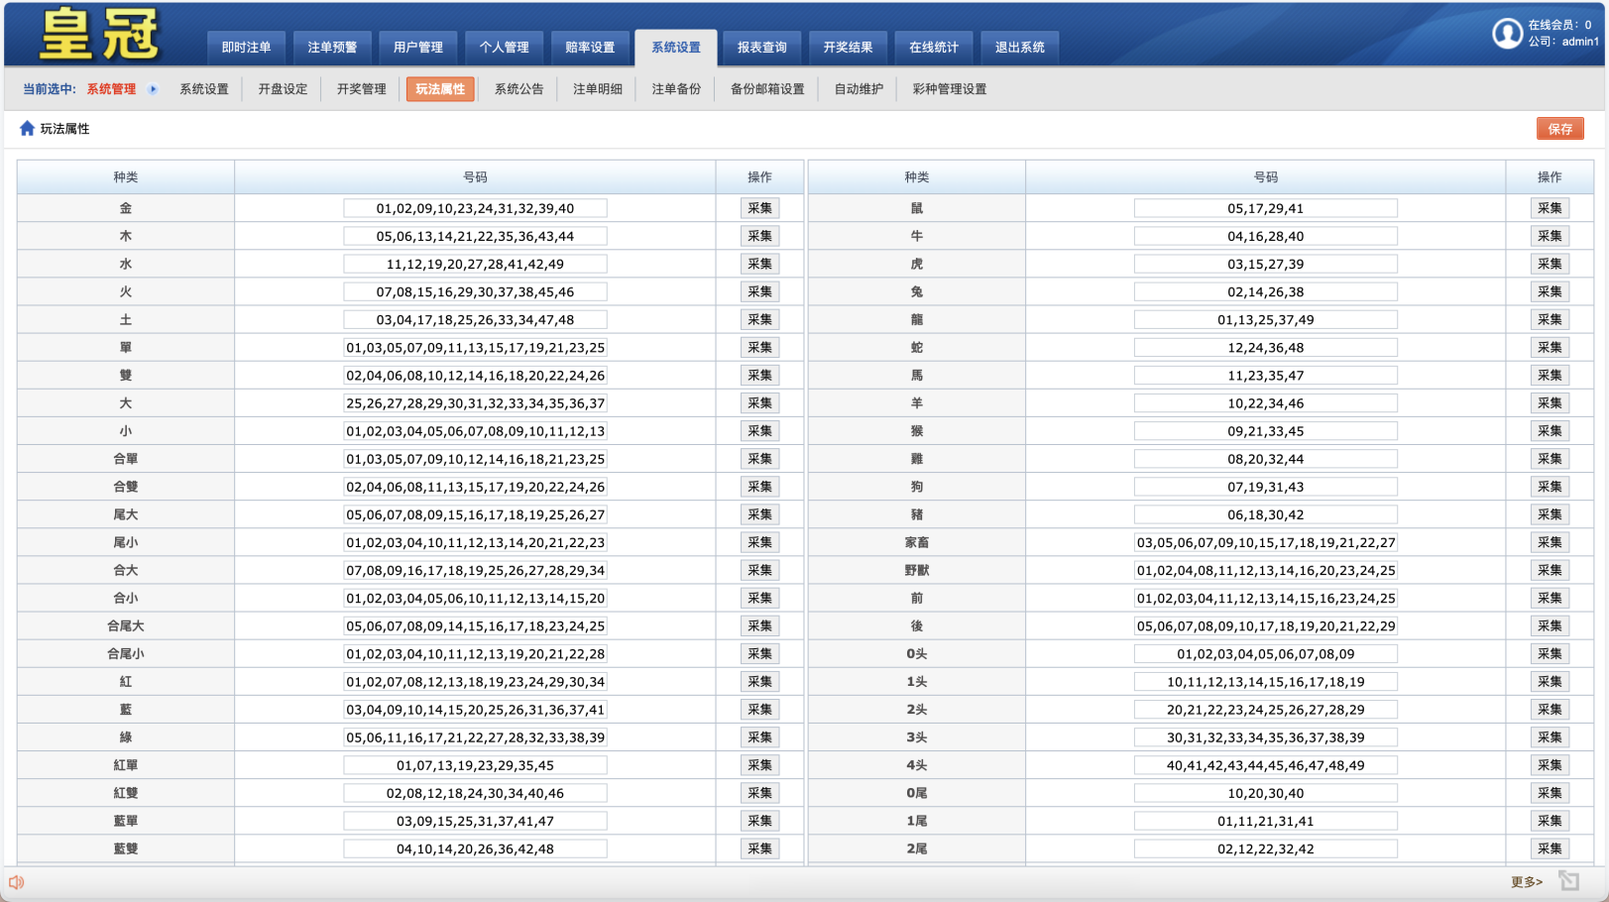The height and width of the screenshot is (902, 1609).
Task: Select 备份邮箱设置 in submenu
Action: point(767,89)
